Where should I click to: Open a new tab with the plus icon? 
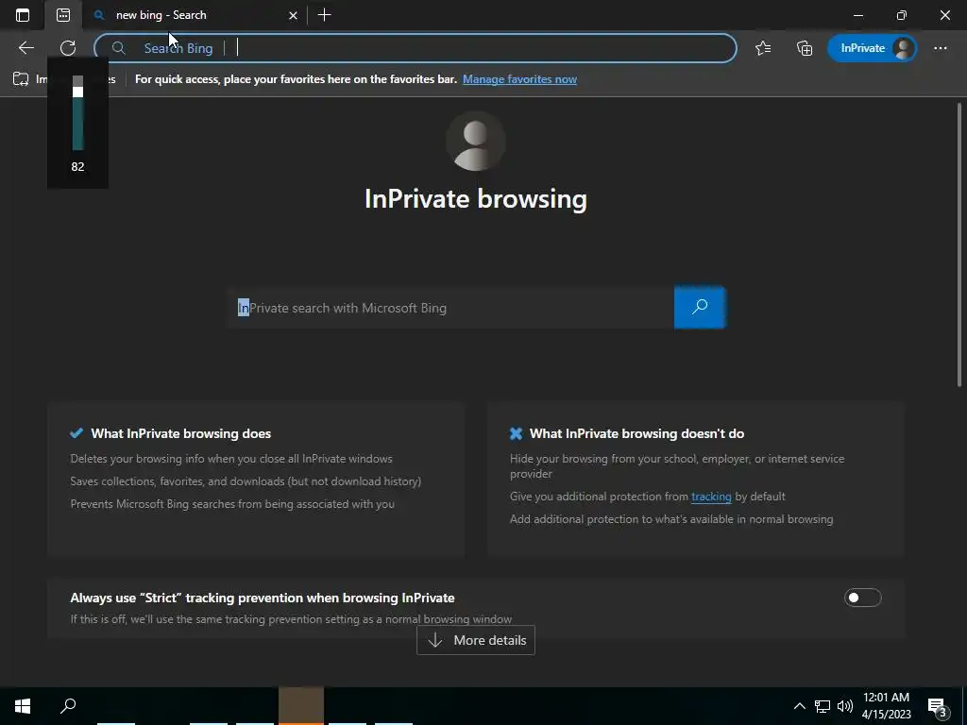click(325, 15)
